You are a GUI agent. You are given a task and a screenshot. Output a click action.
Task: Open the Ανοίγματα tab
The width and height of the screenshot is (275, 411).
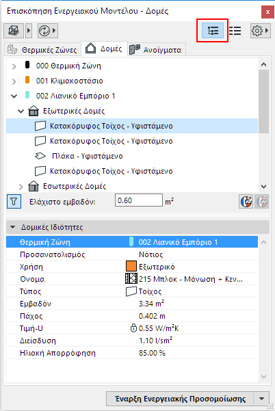(157, 49)
